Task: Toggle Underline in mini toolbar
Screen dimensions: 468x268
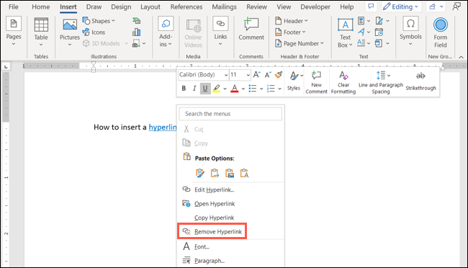Action: point(205,89)
